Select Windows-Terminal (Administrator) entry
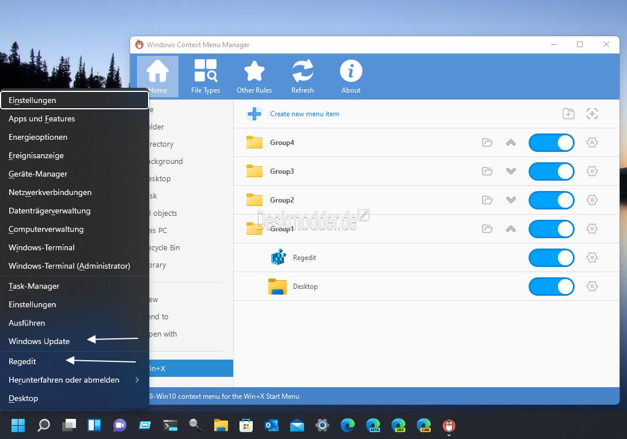This screenshot has width=627, height=439. [x=74, y=266]
